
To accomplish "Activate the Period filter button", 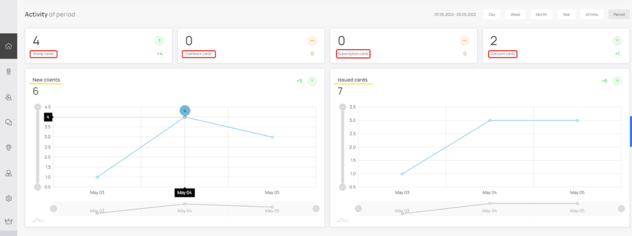I will [x=618, y=15].
